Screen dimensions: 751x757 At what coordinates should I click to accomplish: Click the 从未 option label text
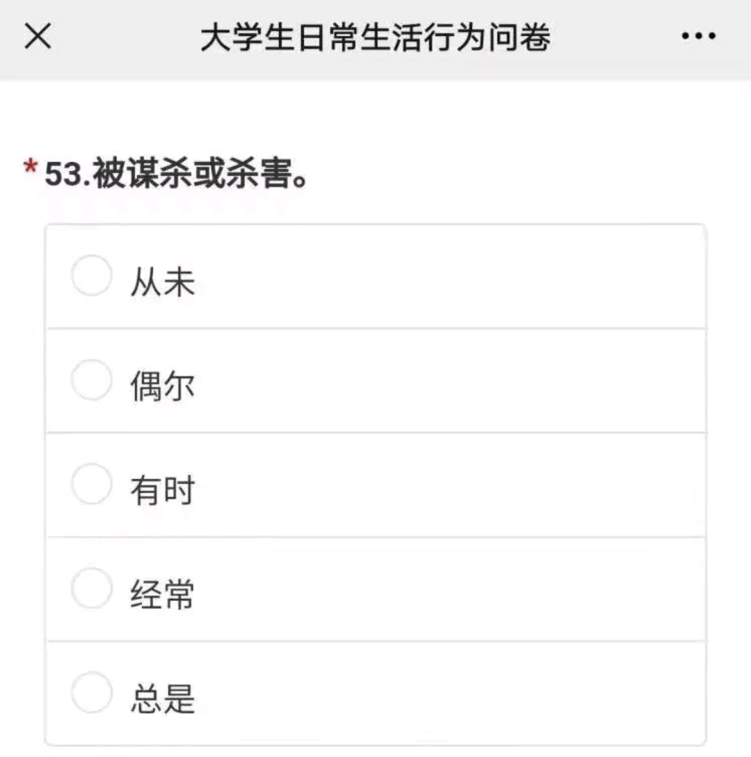pyautogui.click(x=163, y=284)
